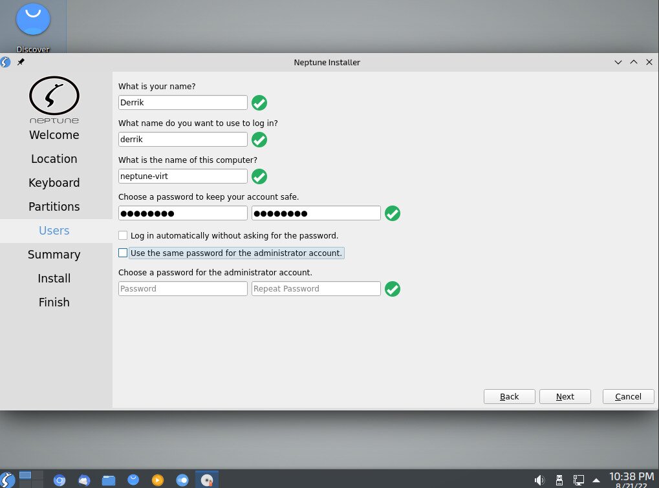Select the Summary step in sidebar
This screenshot has height=488, width=659.
54,255
